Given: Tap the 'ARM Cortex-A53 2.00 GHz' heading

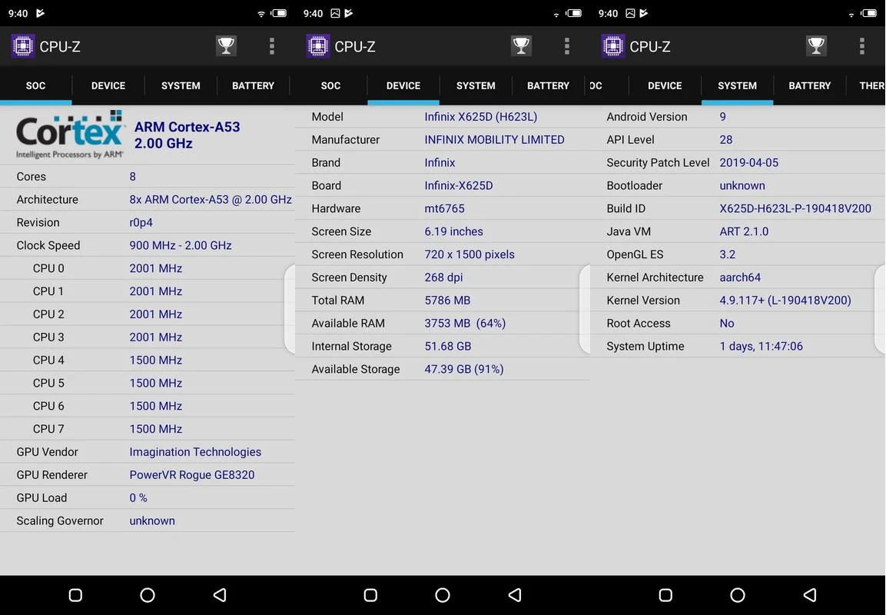Looking at the screenshot, I should point(187,135).
